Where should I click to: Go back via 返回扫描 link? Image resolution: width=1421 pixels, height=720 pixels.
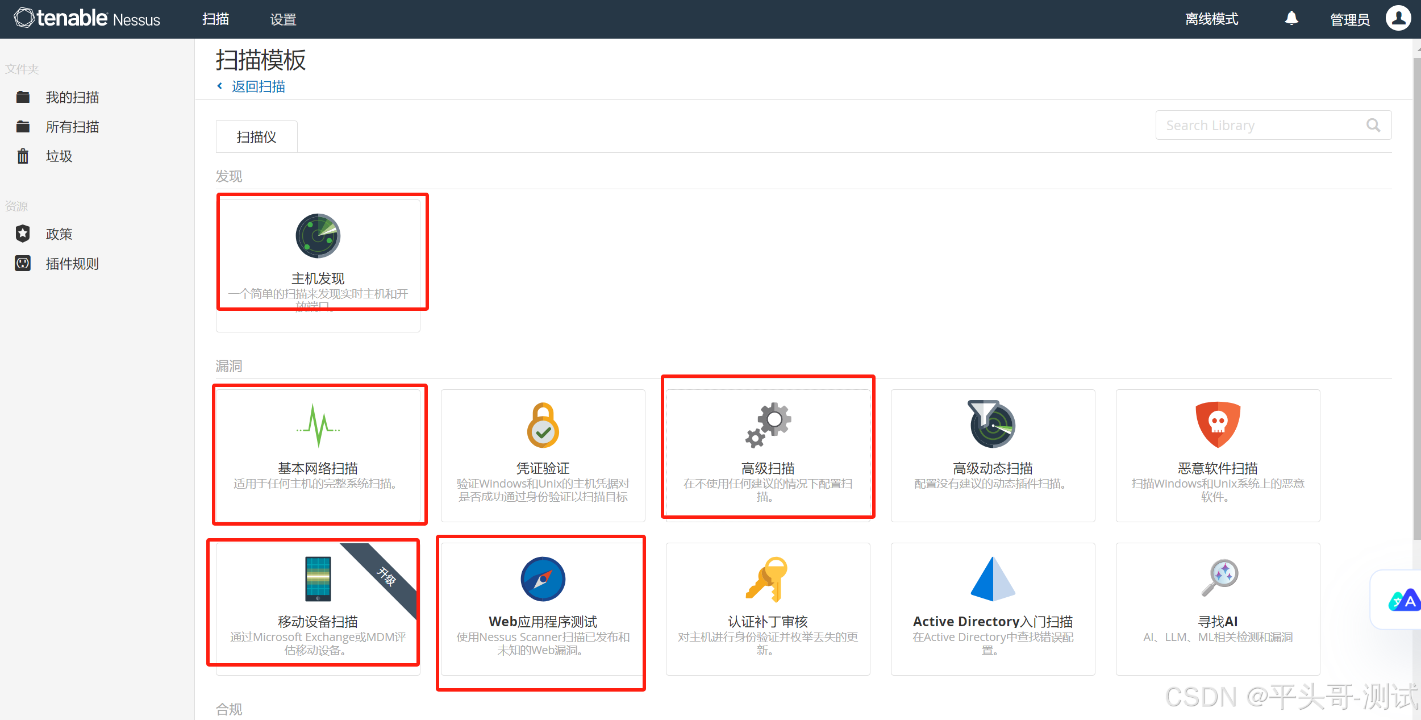[x=258, y=86]
